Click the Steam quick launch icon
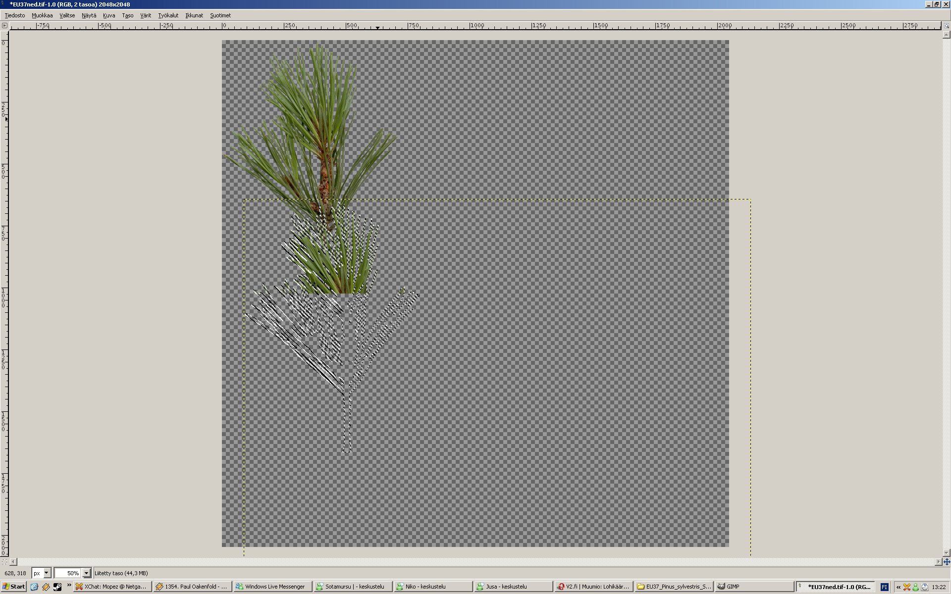 pyautogui.click(x=57, y=587)
